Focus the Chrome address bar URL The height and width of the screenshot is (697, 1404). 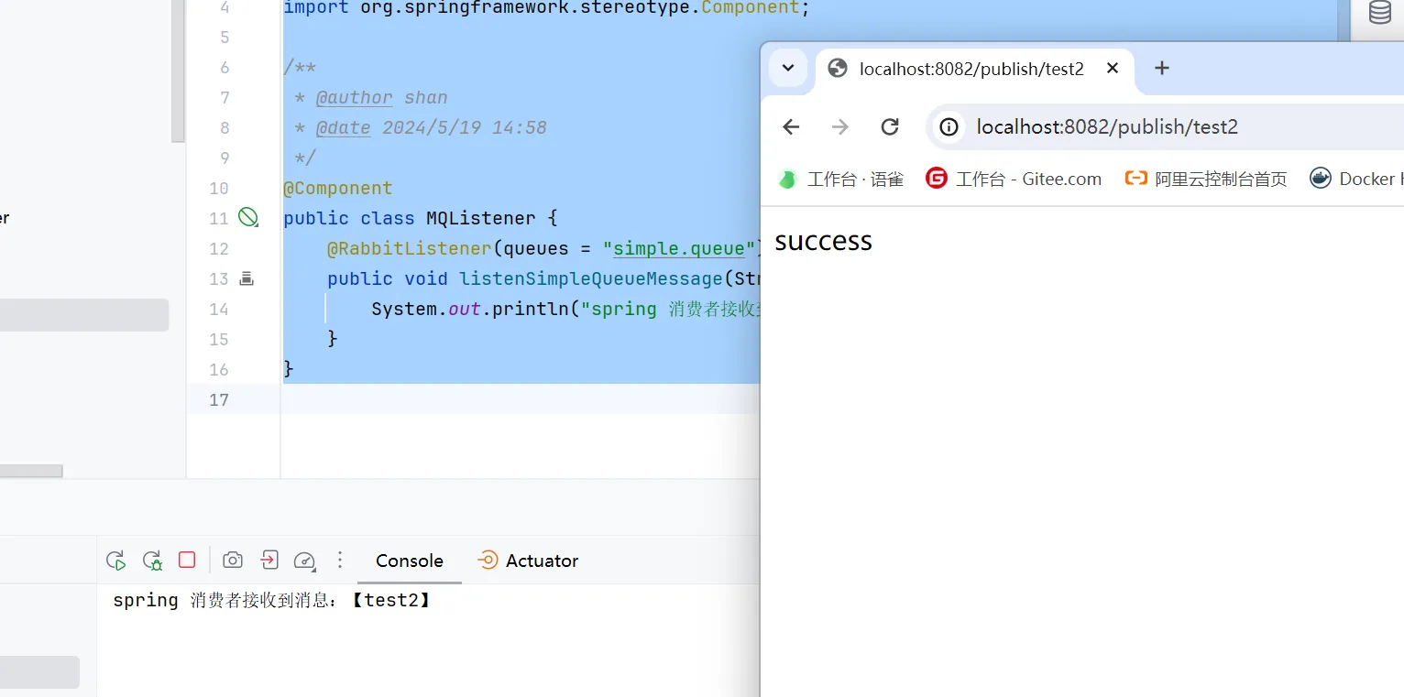tap(1107, 126)
